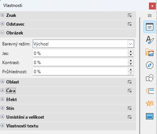Open more options for Znak panel
The width and height of the screenshot is (157, 134).
[129, 15]
